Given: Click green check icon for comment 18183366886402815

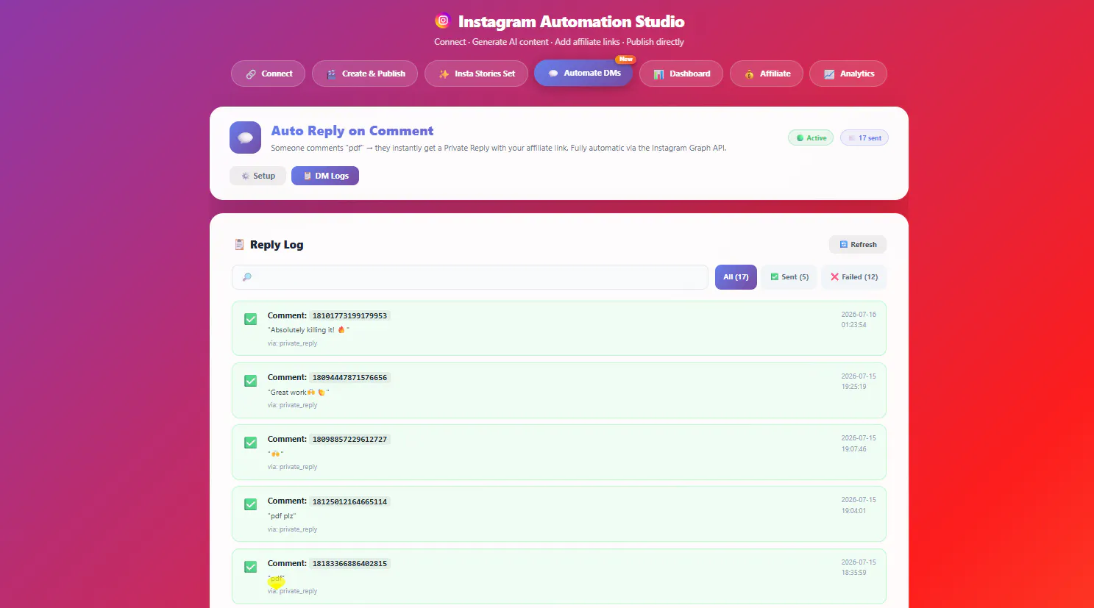Looking at the screenshot, I should [251, 567].
